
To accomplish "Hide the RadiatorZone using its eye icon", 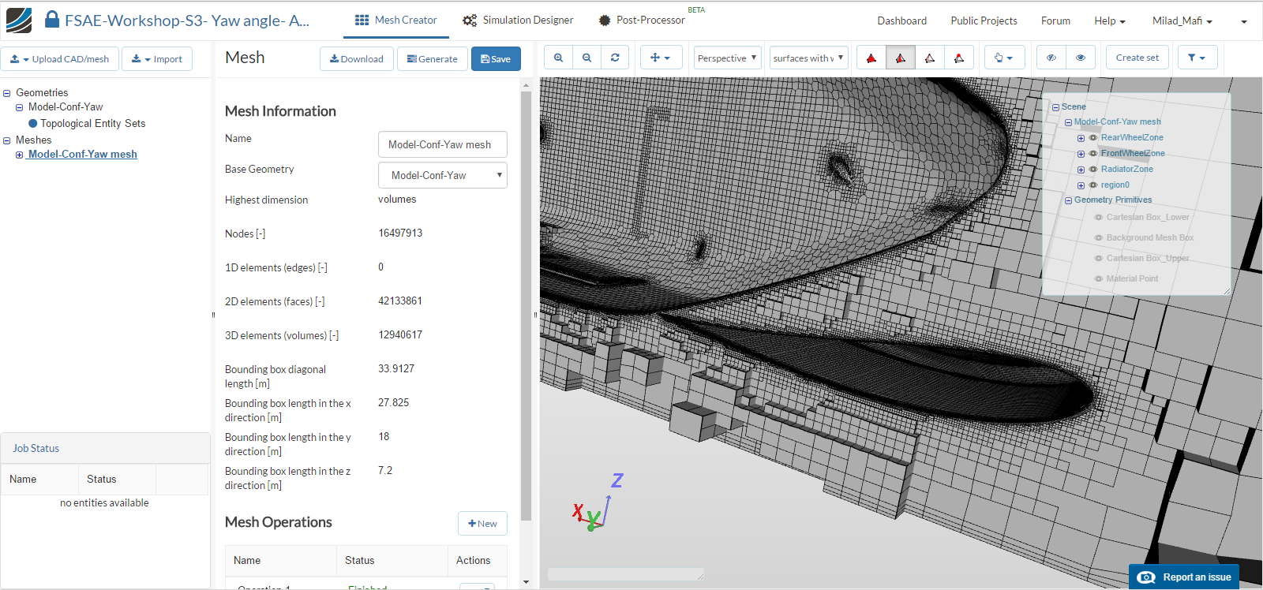I will [1093, 170].
